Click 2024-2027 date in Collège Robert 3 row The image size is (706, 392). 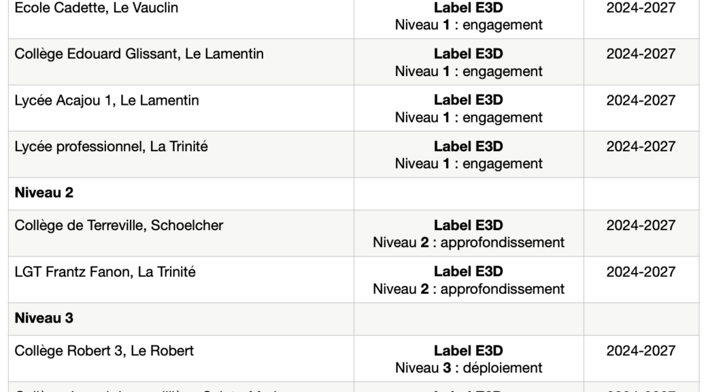click(x=641, y=350)
